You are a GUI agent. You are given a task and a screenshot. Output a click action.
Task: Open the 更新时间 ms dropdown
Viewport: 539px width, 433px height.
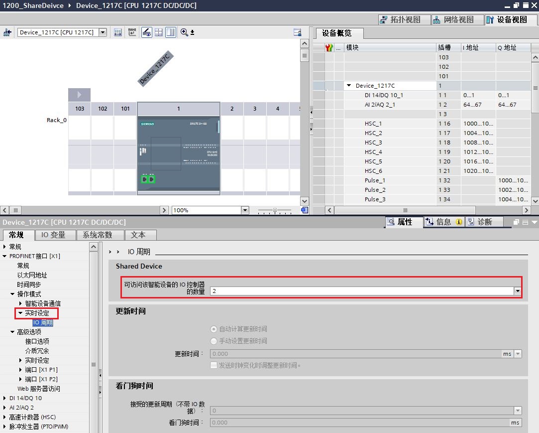518,353
